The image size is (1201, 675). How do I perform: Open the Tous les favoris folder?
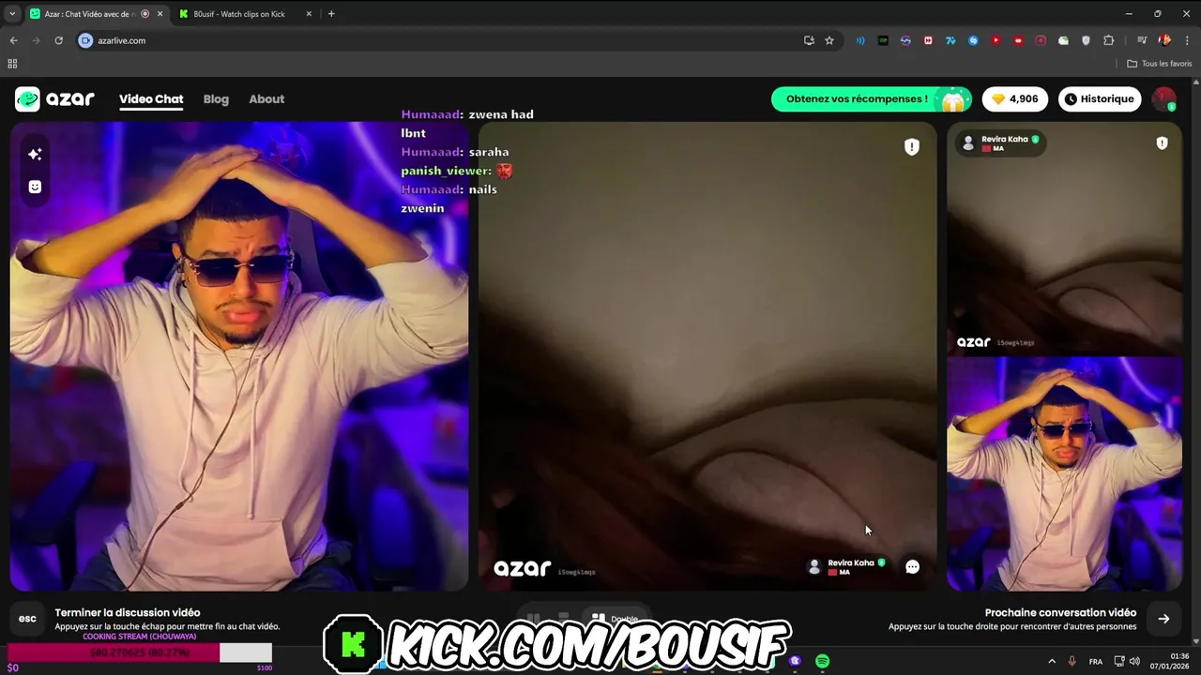tap(1160, 64)
